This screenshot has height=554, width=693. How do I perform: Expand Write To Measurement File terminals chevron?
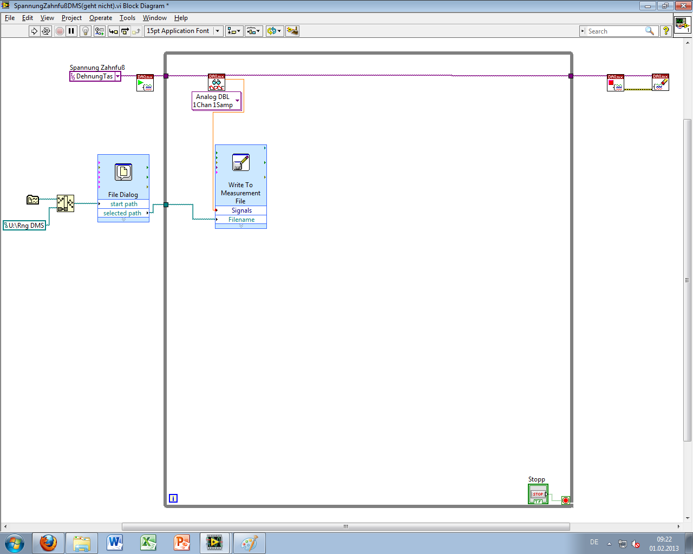[241, 226]
